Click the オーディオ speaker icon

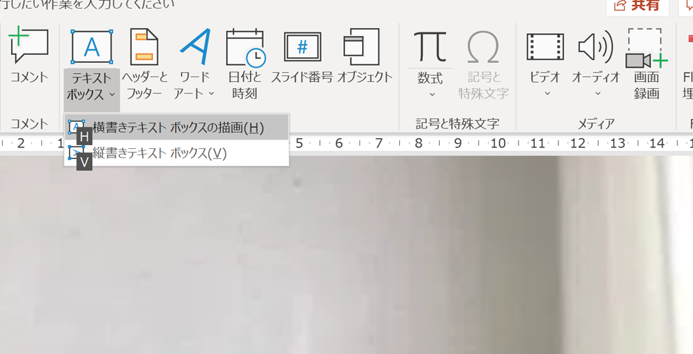[x=595, y=46]
